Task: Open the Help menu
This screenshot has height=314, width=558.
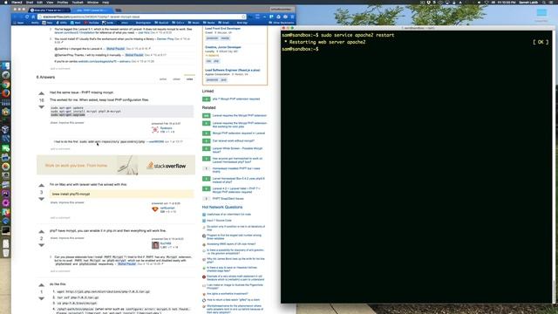Action: tap(105, 2)
